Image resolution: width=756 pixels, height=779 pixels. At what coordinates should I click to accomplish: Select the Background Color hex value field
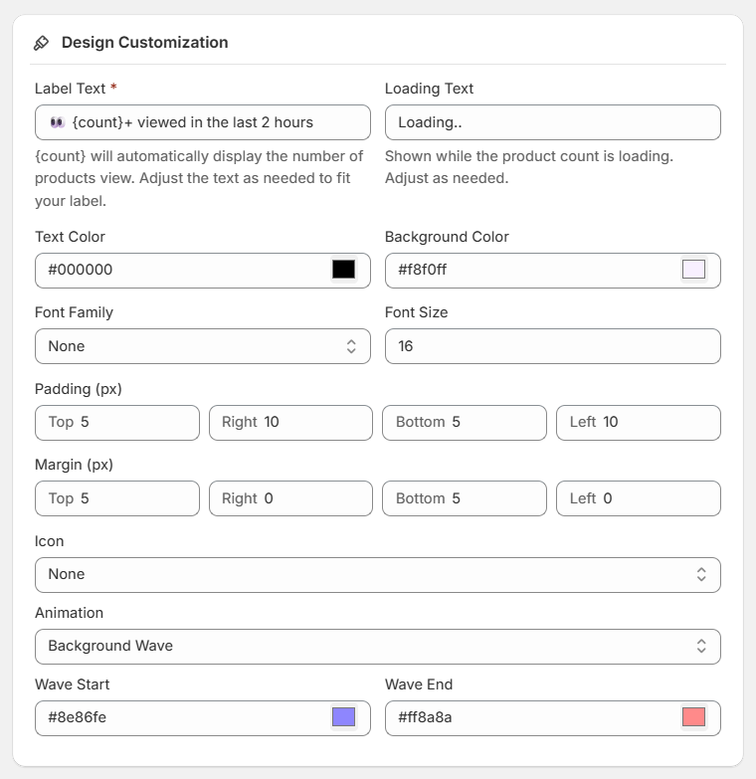coord(534,270)
